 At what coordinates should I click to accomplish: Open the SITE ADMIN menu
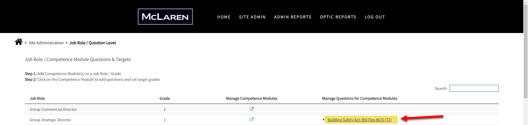tap(252, 17)
